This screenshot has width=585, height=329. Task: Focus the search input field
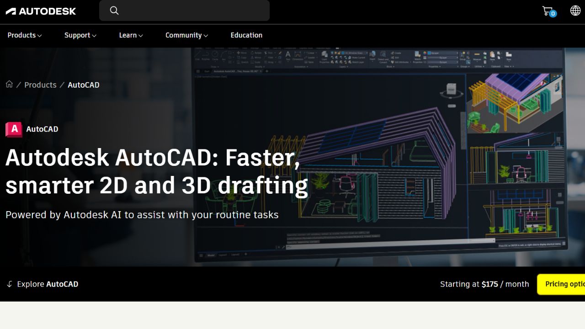[184, 11]
